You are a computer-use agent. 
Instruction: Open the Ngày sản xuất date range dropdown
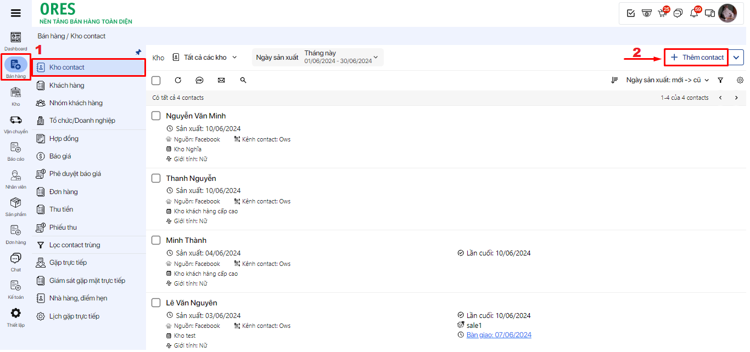pos(317,57)
